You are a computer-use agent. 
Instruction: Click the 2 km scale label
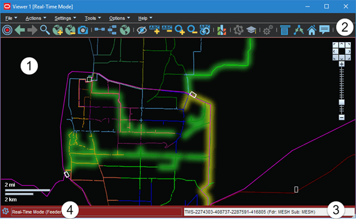click(x=11, y=200)
